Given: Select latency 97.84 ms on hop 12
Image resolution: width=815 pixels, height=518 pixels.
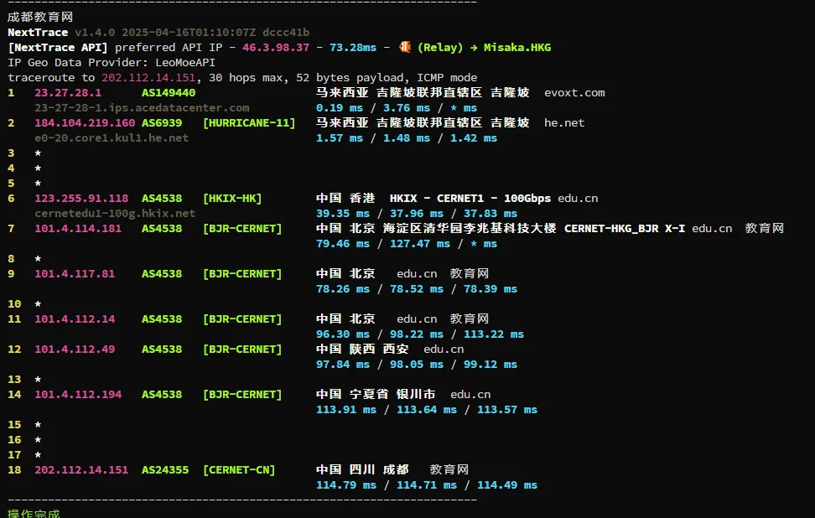Looking at the screenshot, I should coord(343,364).
